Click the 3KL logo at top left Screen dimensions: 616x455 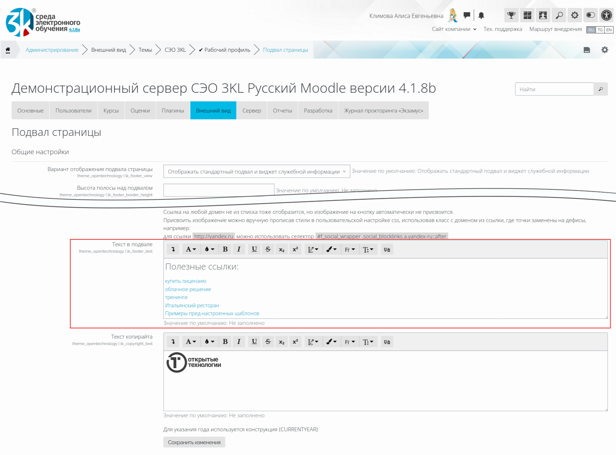tap(43, 22)
